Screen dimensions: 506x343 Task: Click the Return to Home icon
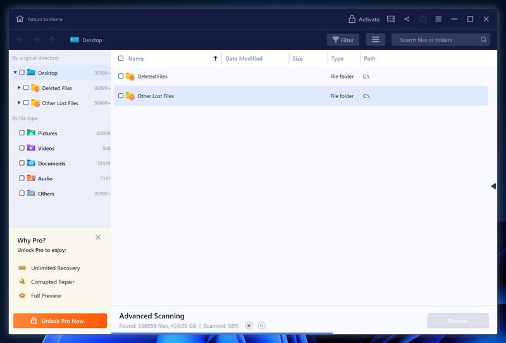pyautogui.click(x=20, y=19)
